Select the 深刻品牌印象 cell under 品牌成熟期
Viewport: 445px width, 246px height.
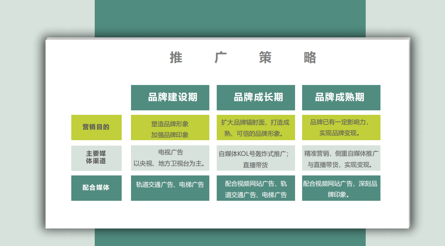[x=341, y=188]
